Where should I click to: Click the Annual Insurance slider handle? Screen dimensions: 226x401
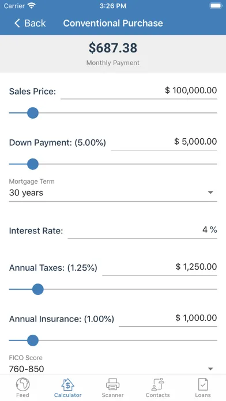[33, 341]
